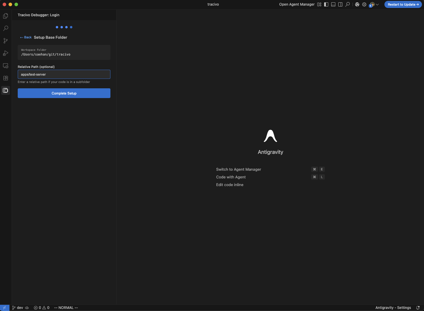The width and height of the screenshot is (424, 311).
Task: Open the dev branch picker in status bar
Action: [x=18, y=308]
